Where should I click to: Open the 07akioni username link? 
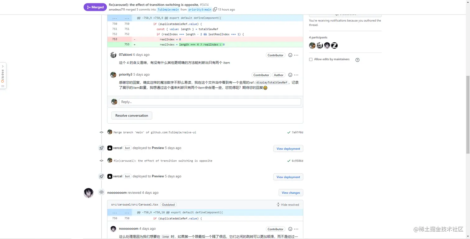coord(126,55)
